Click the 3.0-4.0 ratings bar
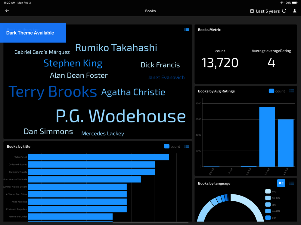 (267, 137)
